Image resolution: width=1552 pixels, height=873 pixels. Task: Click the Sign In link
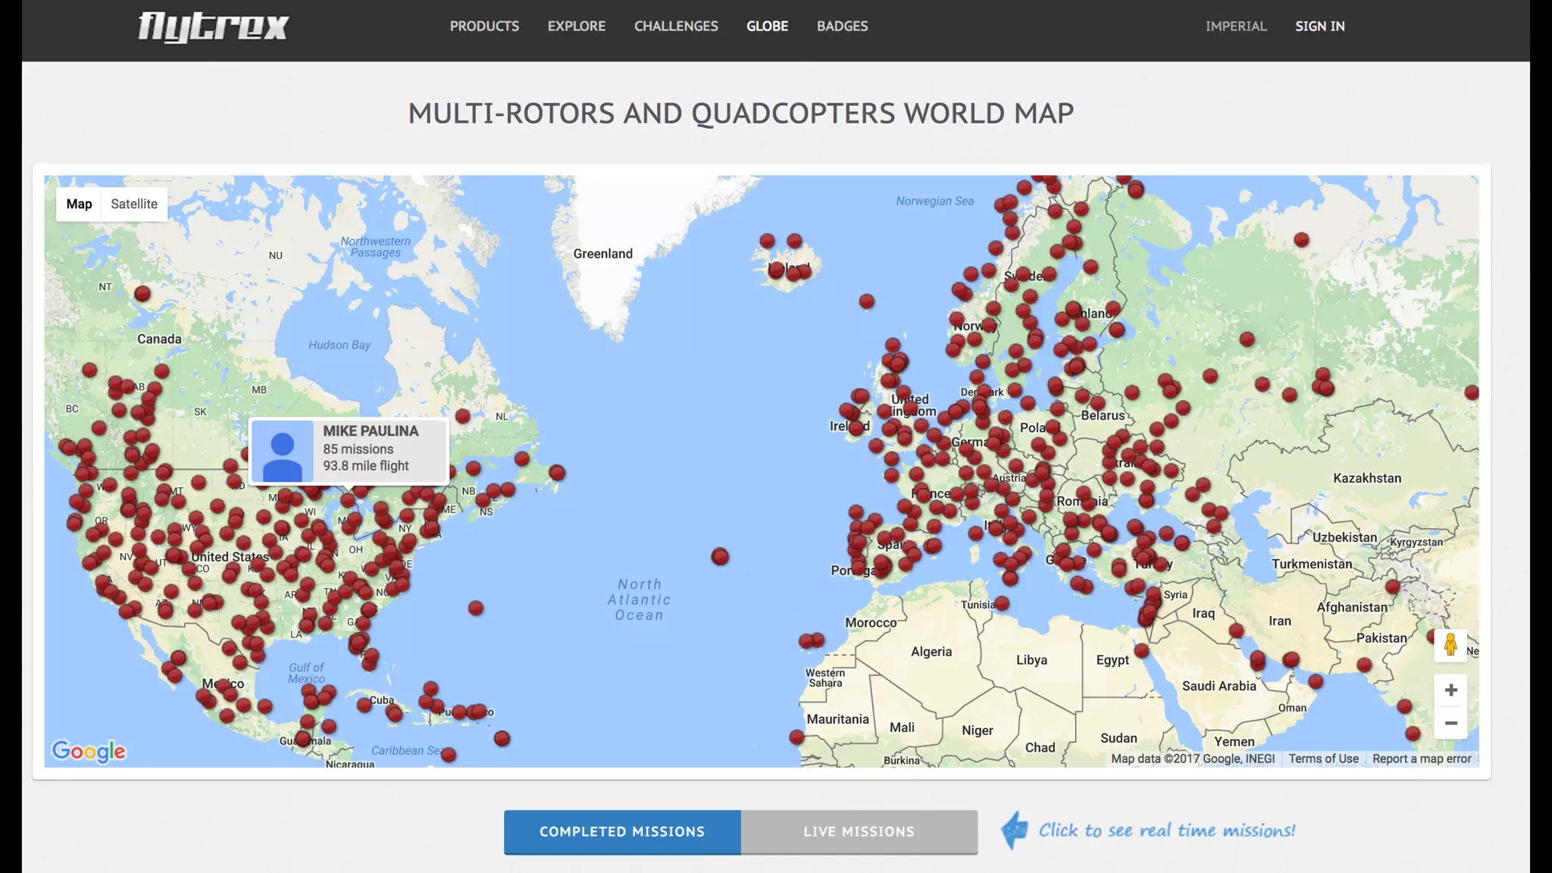click(1319, 26)
